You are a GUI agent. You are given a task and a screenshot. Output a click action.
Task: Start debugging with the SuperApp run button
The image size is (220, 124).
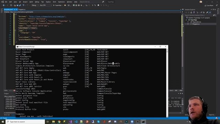(x=58, y=6)
